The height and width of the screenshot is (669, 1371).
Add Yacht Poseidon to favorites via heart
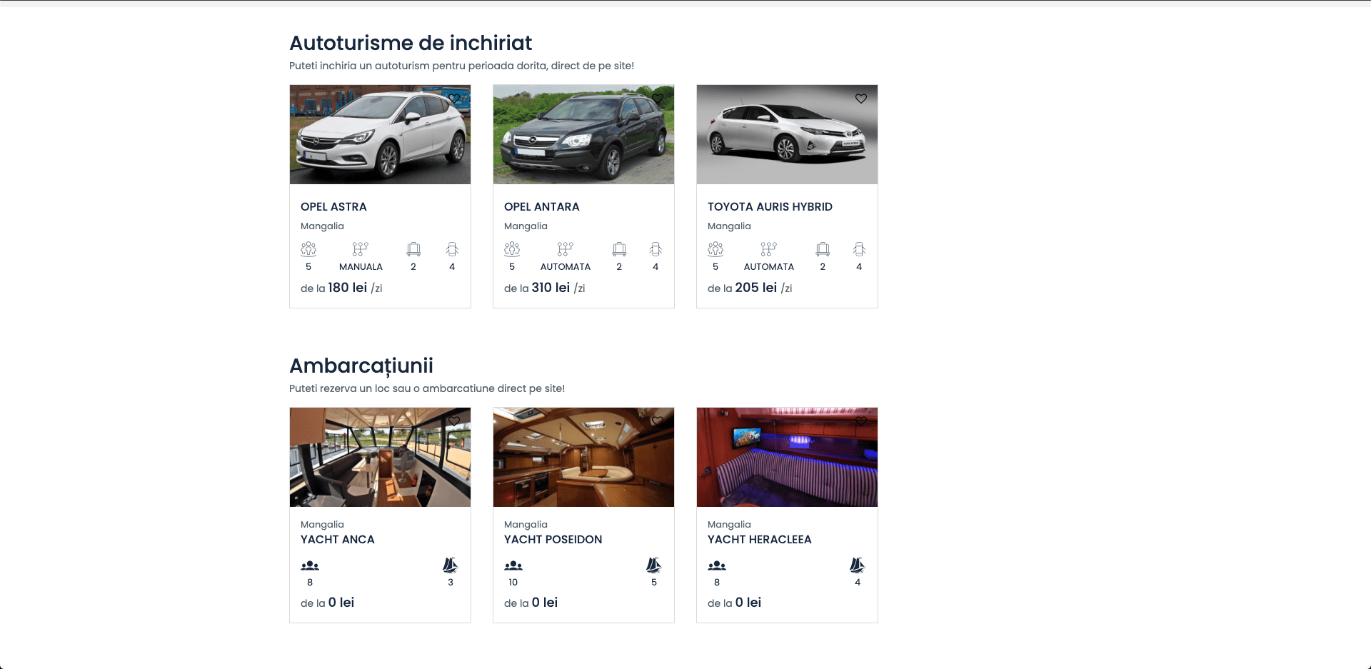[x=658, y=421]
